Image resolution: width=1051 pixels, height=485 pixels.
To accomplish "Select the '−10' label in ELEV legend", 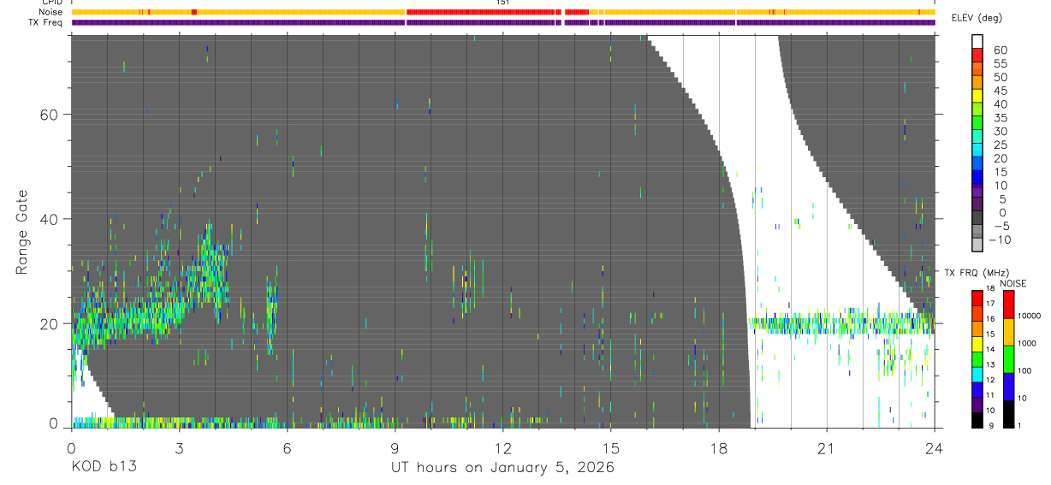I will coord(998,240).
